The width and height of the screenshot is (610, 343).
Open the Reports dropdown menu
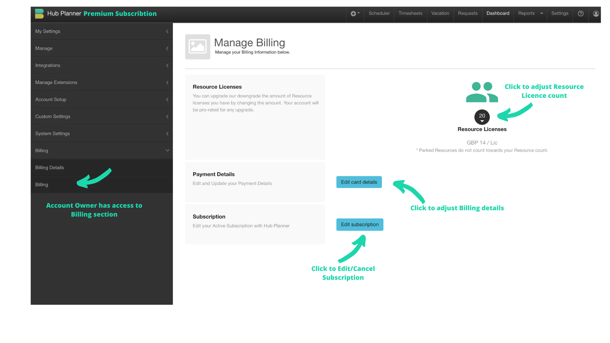point(530,13)
